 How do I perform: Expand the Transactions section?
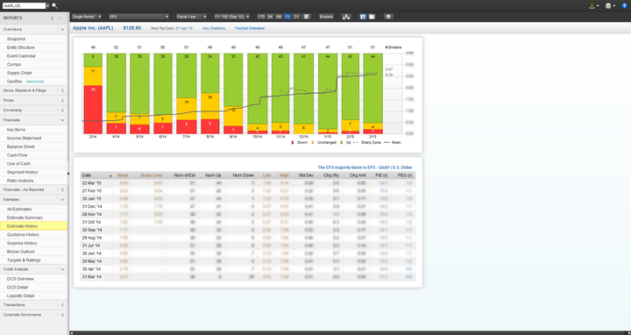[x=62, y=305]
